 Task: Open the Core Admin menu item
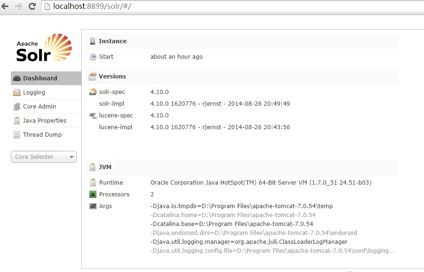(46, 107)
